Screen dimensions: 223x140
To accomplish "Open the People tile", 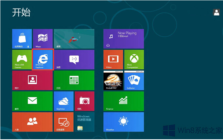I will point(32,122).
